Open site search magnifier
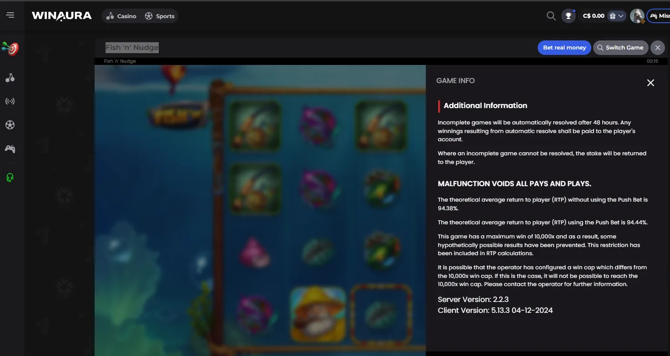The image size is (670, 356). 551,16
